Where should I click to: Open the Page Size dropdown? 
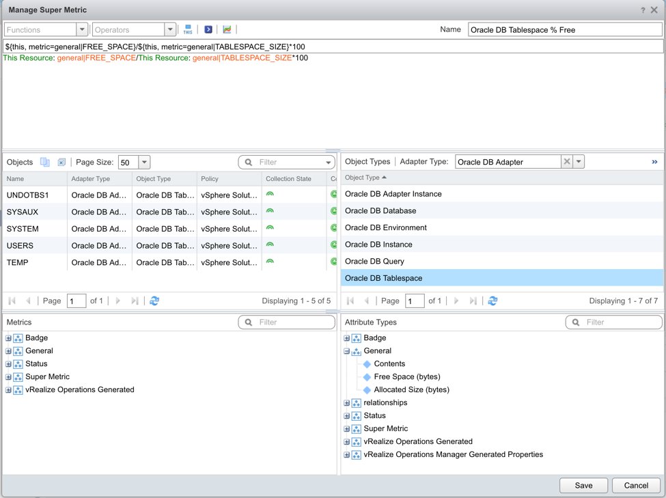(144, 162)
